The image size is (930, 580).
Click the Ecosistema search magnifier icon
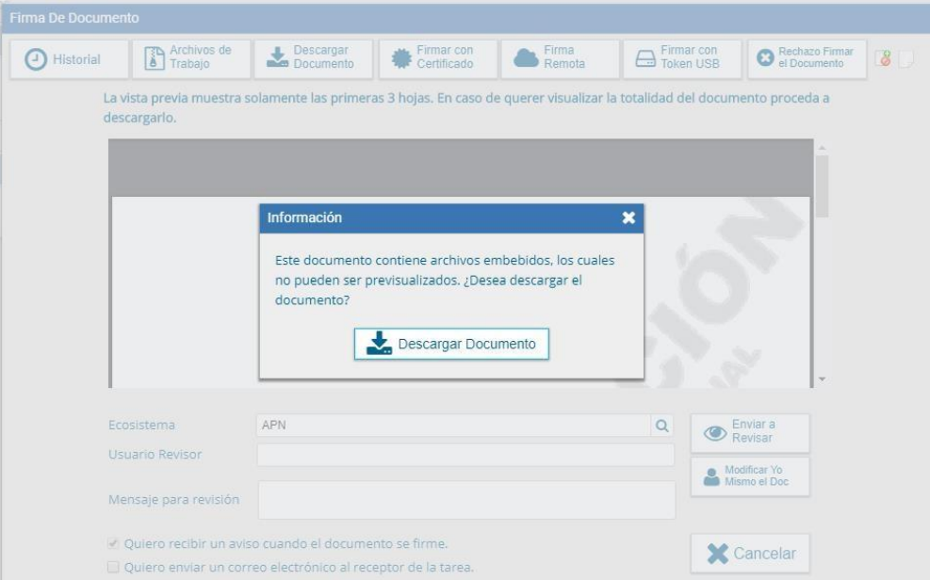click(662, 426)
